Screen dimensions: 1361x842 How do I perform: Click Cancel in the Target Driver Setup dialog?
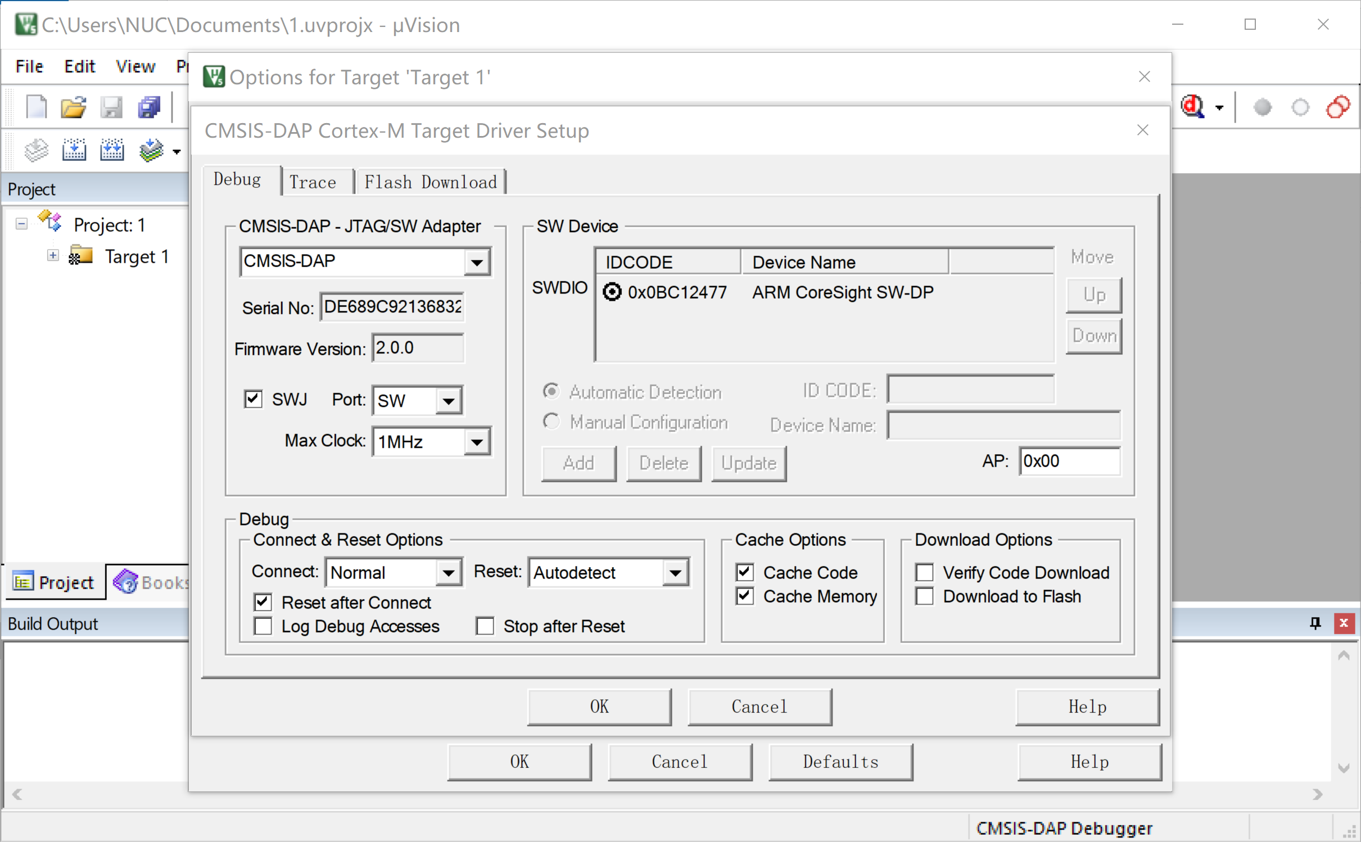759,707
